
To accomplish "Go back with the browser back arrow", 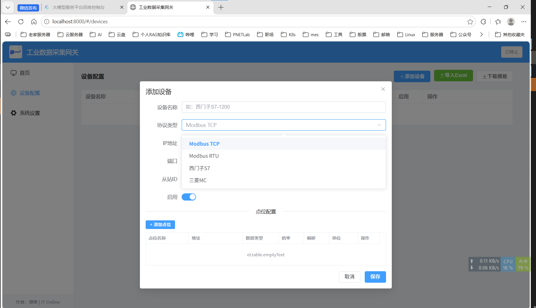I will coord(8,22).
